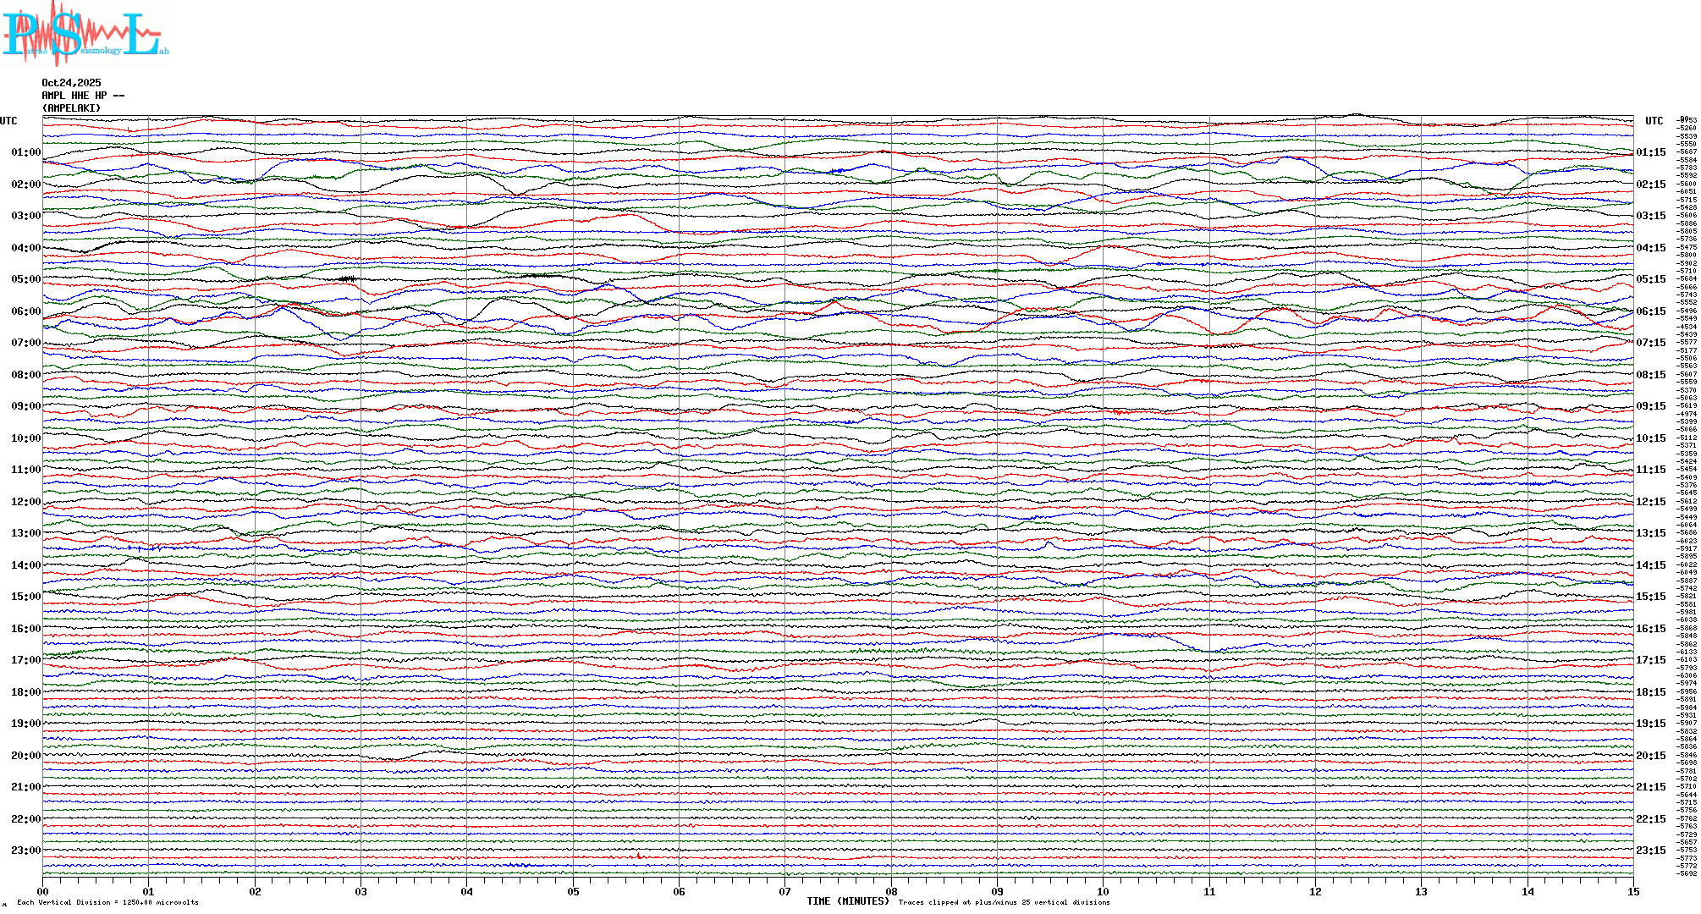The height and width of the screenshot is (914, 1701).
Task: Click minute tick 00 on bottom axis
Action: (42, 891)
